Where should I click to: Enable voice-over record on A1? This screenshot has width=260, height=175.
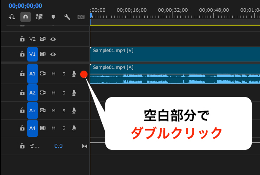pyautogui.click(x=74, y=74)
